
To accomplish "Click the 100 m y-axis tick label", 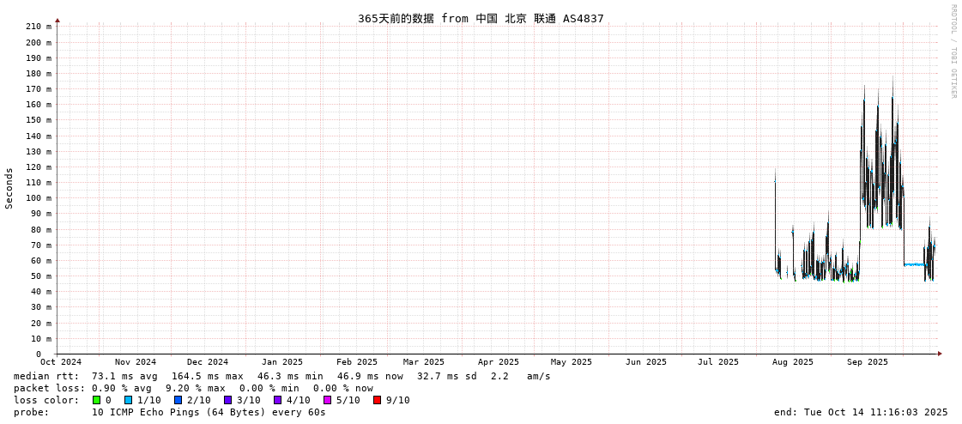I will (38, 198).
